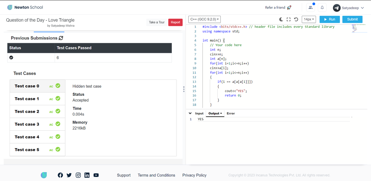The height and width of the screenshot is (181, 371).
Task: Run the code
Action: click(x=330, y=19)
